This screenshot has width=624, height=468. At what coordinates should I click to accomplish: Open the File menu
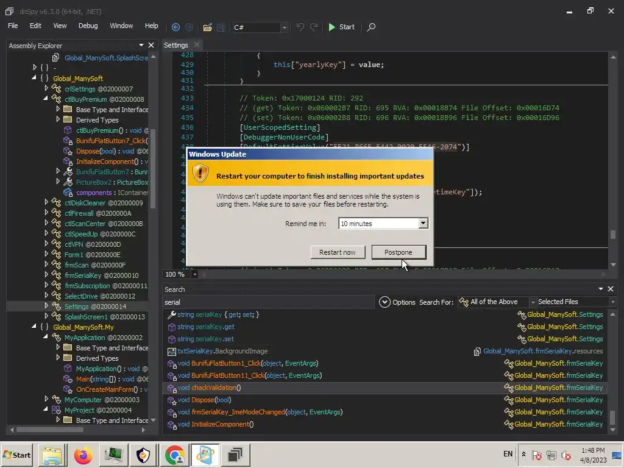point(13,26)
